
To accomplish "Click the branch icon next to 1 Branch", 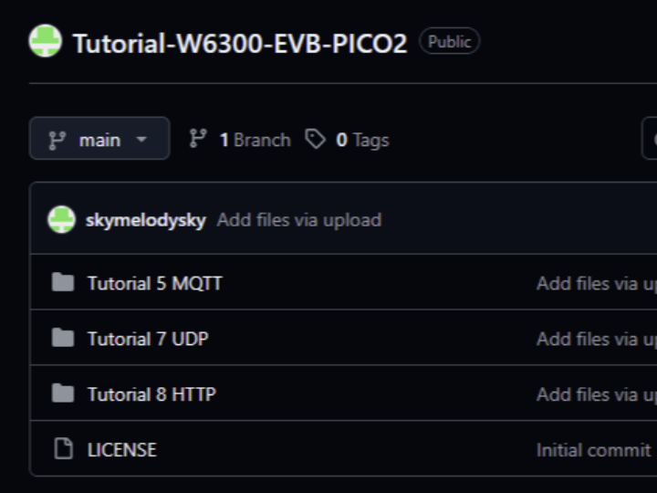I will pyautogui.click(x=198, y=140).
